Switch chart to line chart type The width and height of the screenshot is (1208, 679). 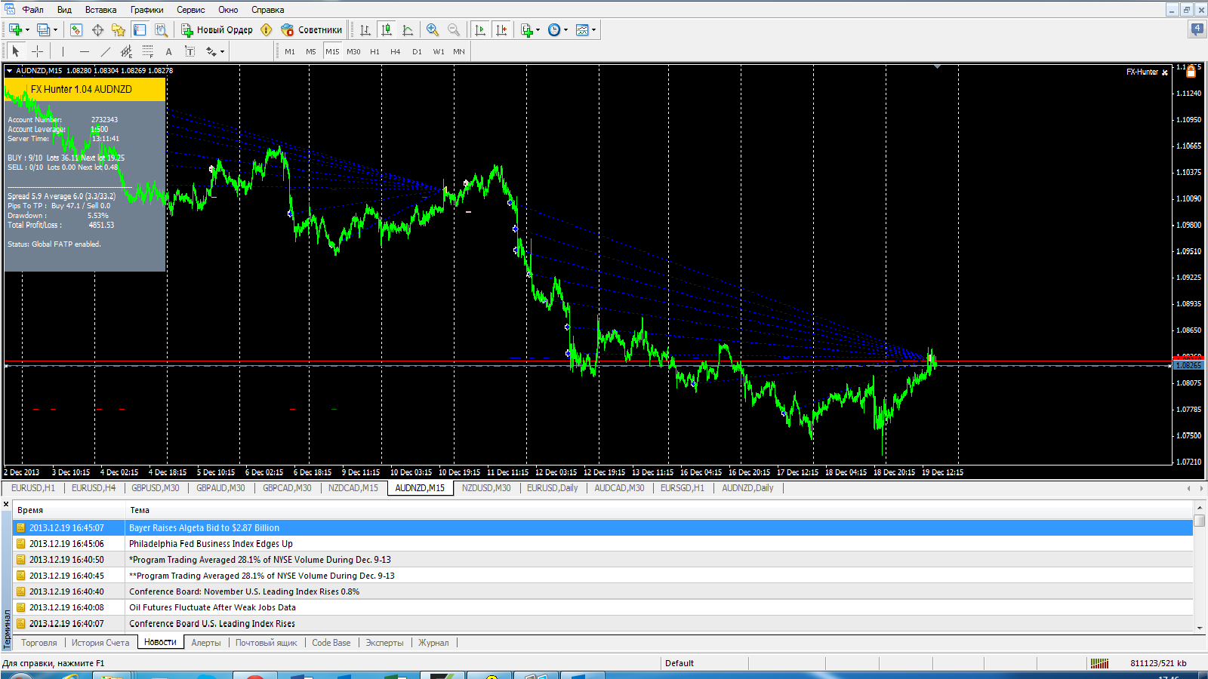tap(408, 30)
